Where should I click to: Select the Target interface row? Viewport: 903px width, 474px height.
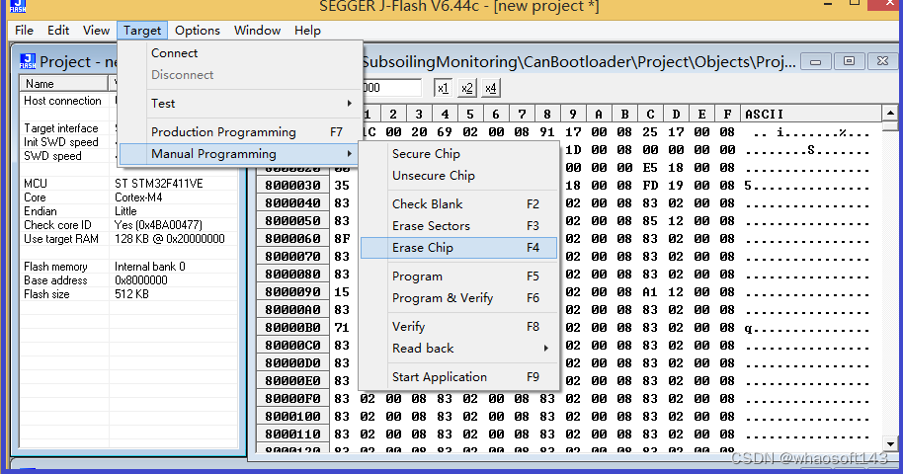click(x=127, y=128)
